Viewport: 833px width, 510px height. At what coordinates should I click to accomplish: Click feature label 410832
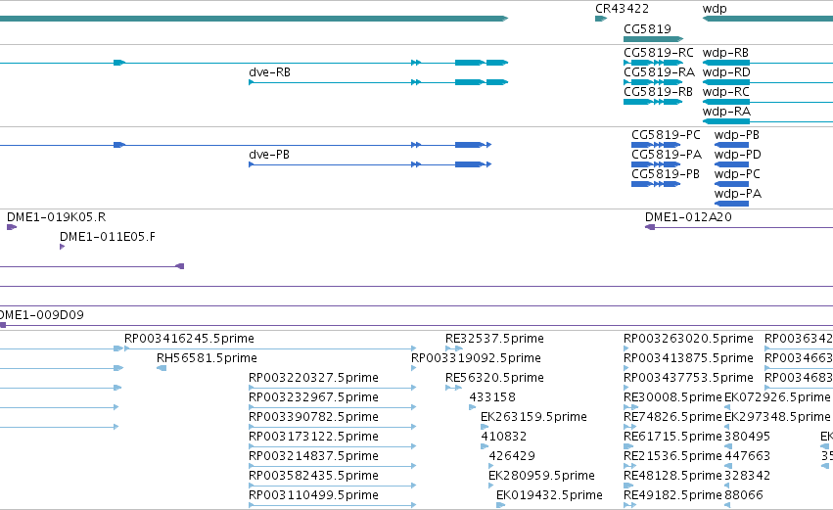[x=504, y=437]
